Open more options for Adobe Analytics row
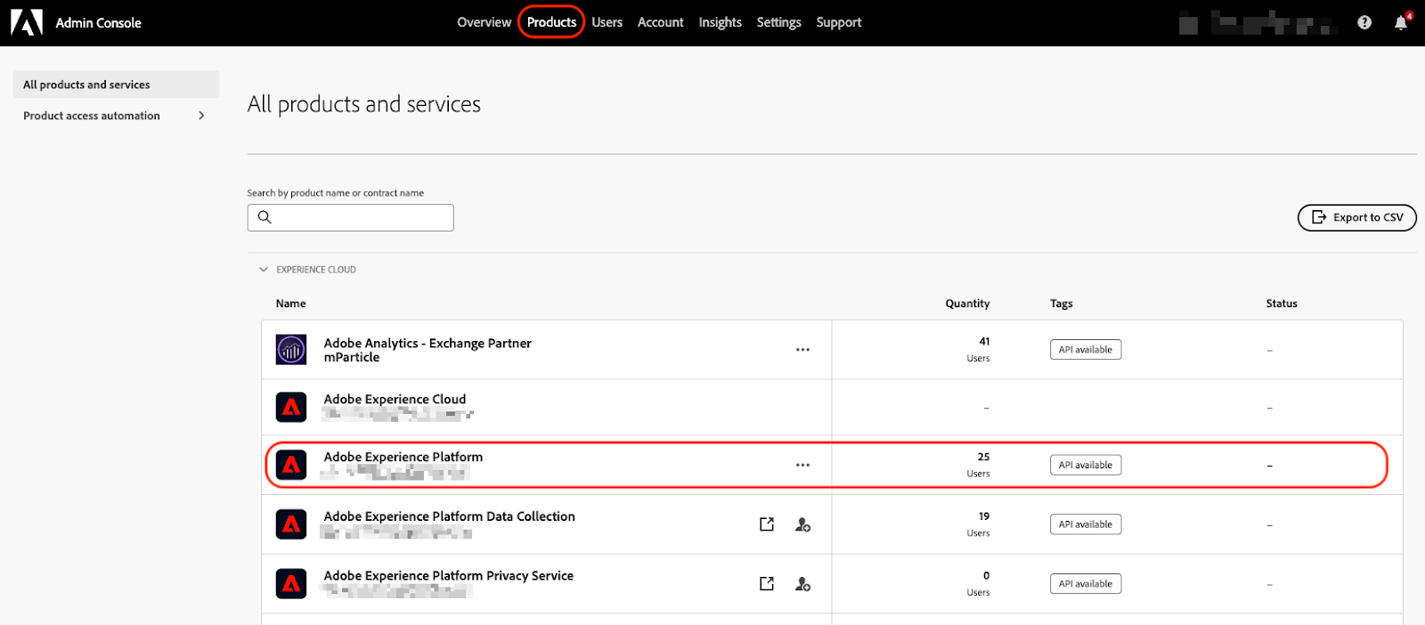 click(802, 350)
